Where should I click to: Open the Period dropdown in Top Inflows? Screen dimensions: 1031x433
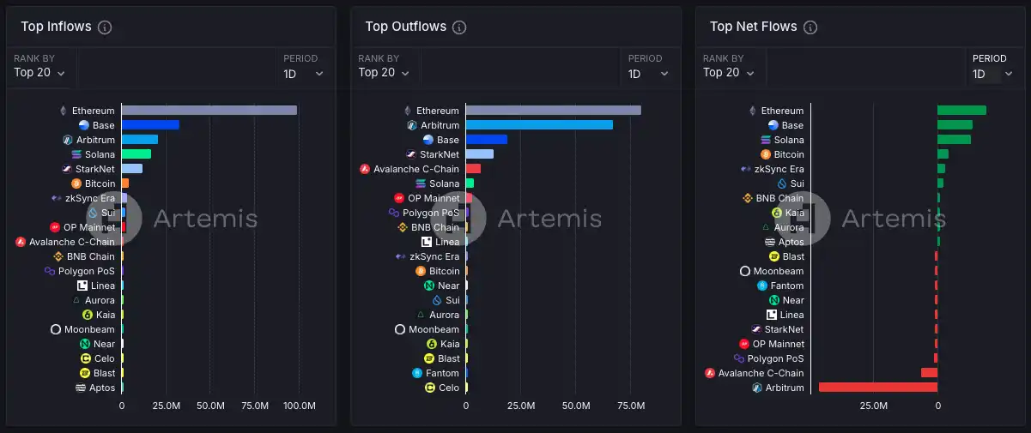304,74
